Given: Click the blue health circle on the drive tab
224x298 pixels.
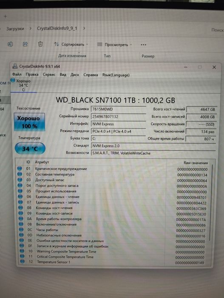Looking at the screenshot, I should (x=13, y=80).
